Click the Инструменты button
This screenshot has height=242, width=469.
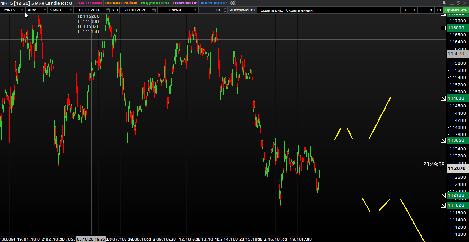click(x=242, y=10)
